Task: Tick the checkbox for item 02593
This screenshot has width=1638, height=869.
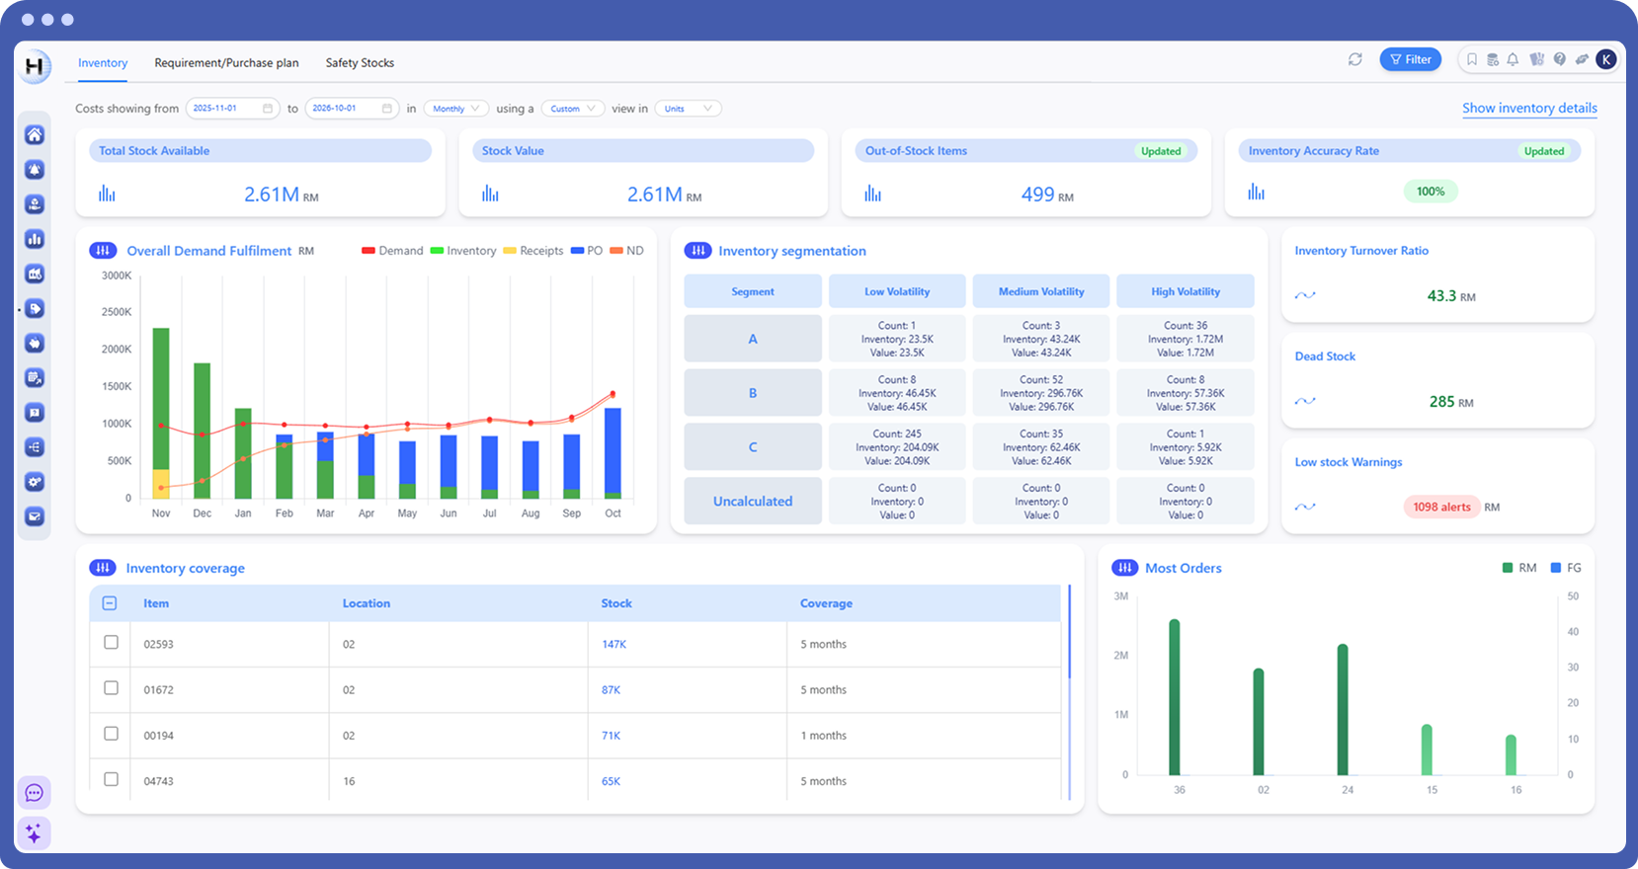Action: pyautogui.click(x=111, y=643)
